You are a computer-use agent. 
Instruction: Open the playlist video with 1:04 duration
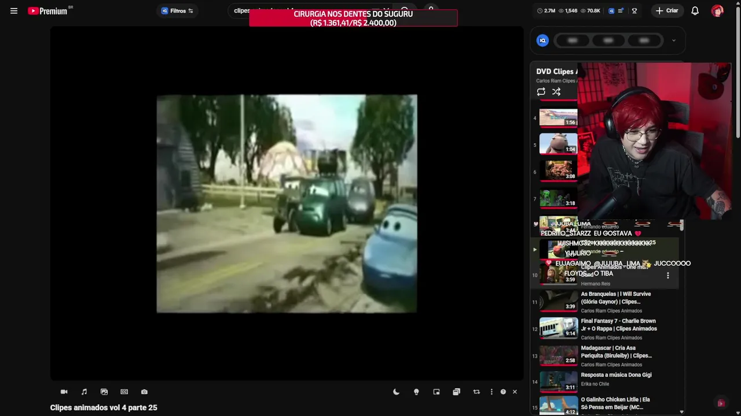click(559, 144)
